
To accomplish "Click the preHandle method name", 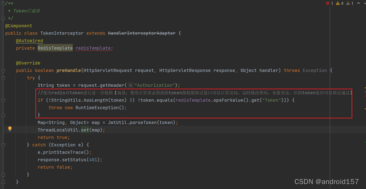I will pos(69,70).
